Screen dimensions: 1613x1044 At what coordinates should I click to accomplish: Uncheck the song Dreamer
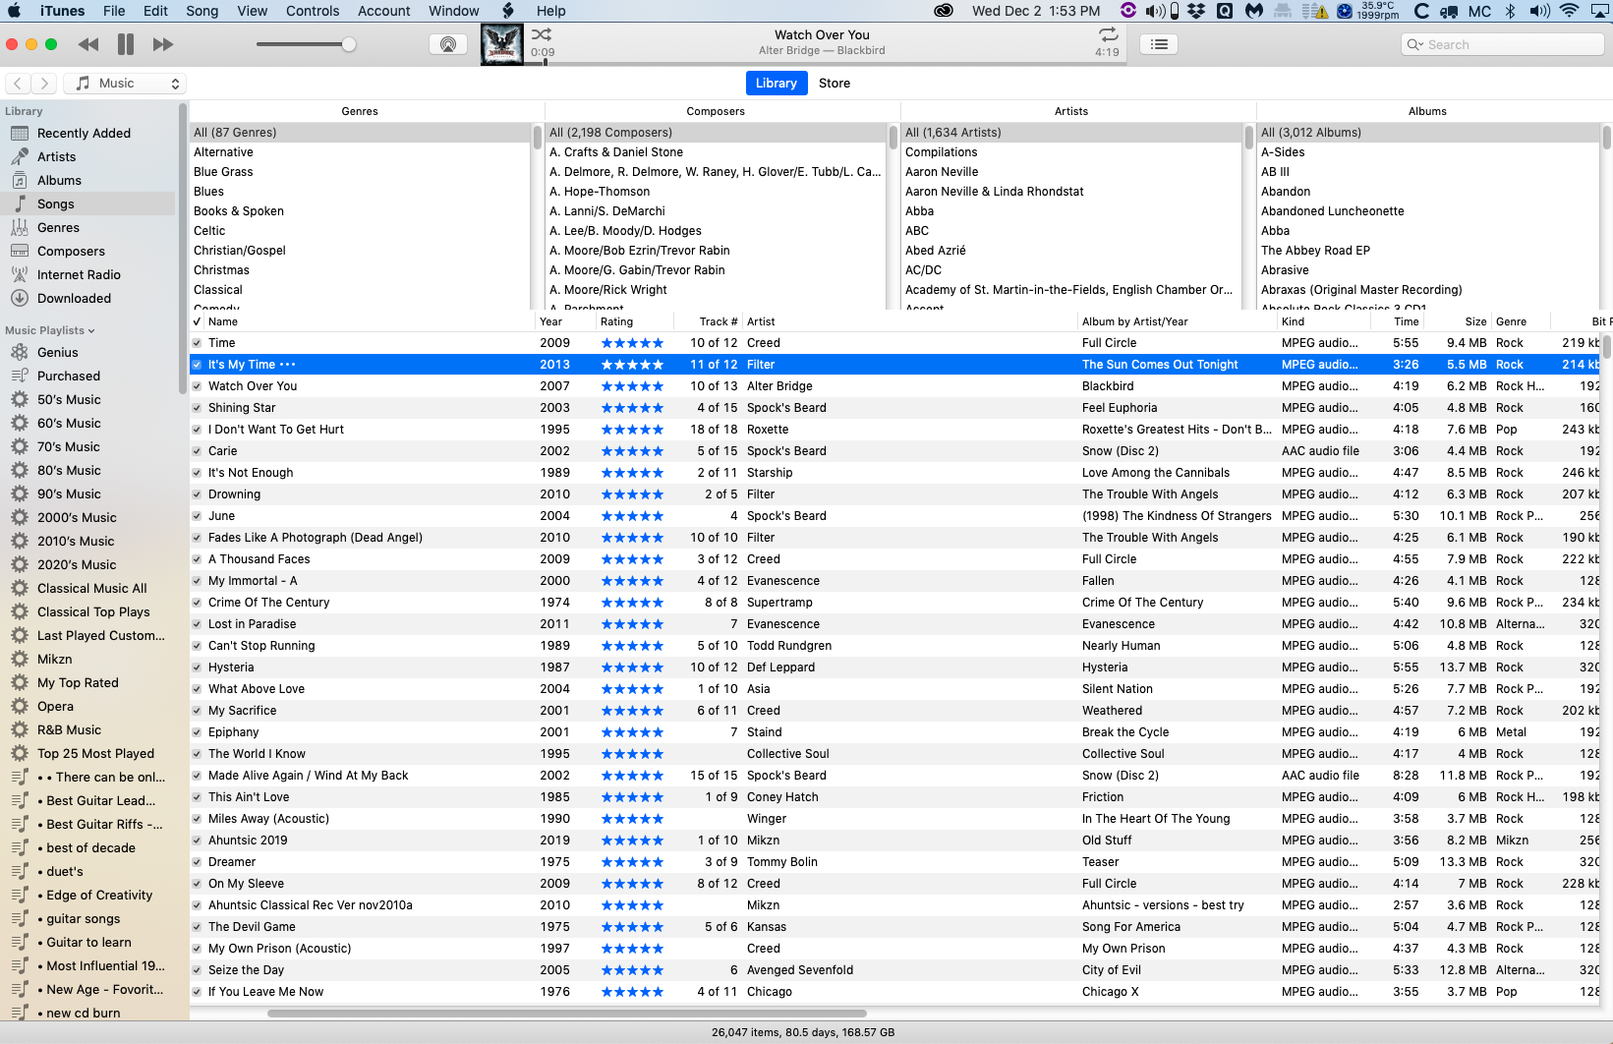197,862
